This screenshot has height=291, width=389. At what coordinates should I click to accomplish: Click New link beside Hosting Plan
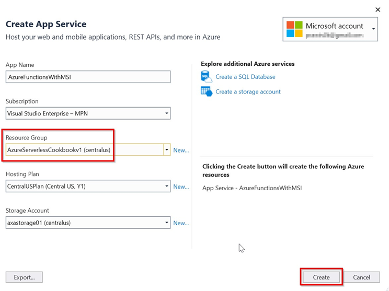[x=181, y=187]
